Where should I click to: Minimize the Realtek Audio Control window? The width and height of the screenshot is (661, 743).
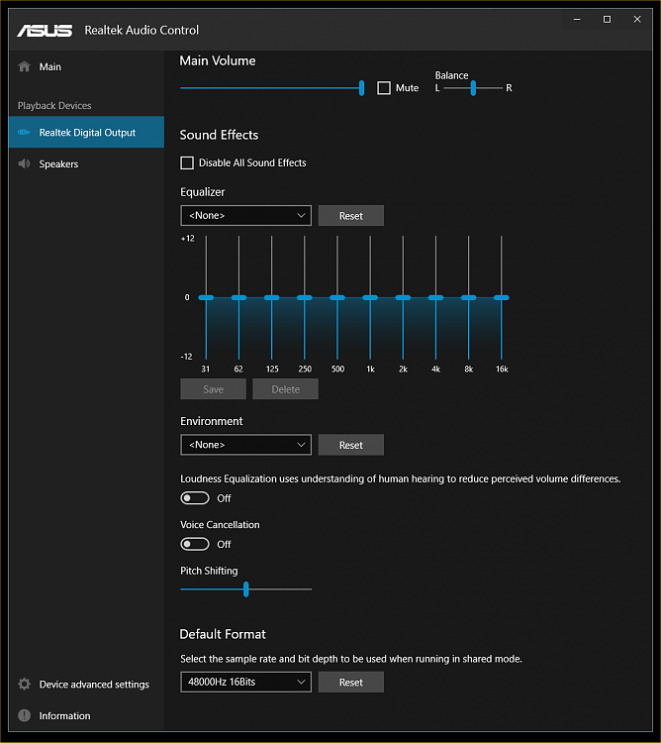click(x=577, y=20)
